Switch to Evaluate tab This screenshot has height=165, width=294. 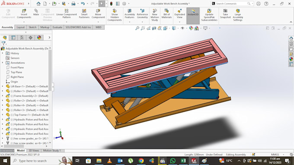pyautogui.click(x=57, y=27)
